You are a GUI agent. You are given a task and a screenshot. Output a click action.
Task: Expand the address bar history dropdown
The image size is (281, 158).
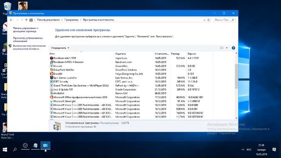pyautogui.click(x=204, y=20)
